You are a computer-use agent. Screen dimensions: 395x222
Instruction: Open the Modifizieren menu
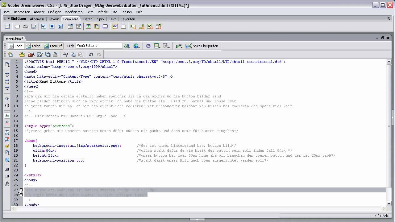coord(73,12)
